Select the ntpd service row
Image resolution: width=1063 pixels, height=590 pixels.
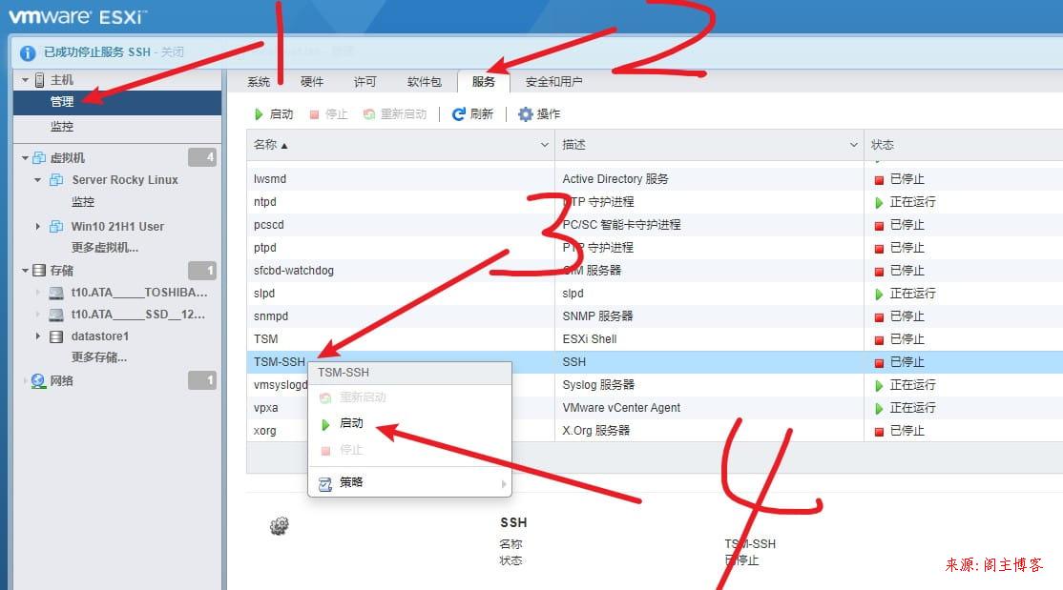(x=655, y=202)
